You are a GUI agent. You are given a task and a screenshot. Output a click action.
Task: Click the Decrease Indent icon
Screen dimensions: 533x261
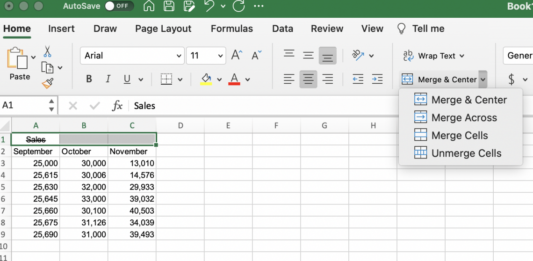(x=358, y=79)
